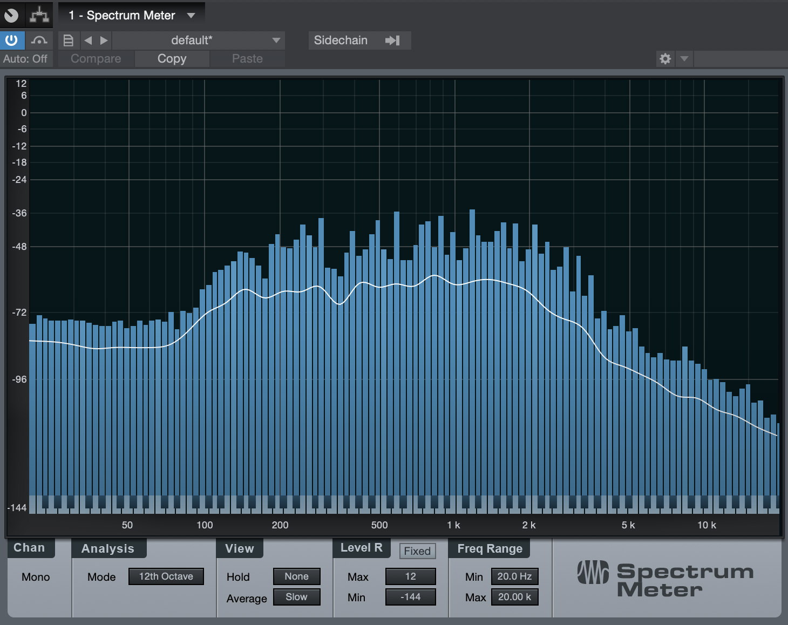
Task: Click the Auto: Off automation button
Action: pyautogui.click(x=25, y=59)
